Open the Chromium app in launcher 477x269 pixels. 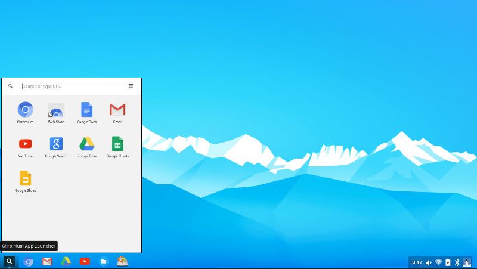[x=25, y=110]
